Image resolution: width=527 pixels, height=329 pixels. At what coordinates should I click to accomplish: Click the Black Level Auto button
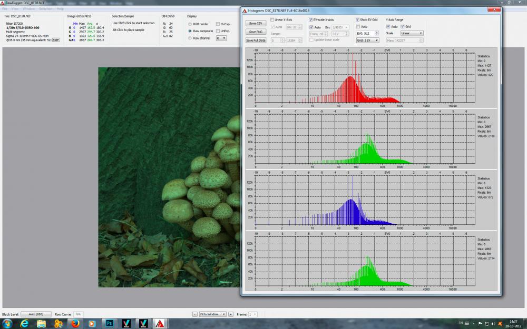(36, 314)
